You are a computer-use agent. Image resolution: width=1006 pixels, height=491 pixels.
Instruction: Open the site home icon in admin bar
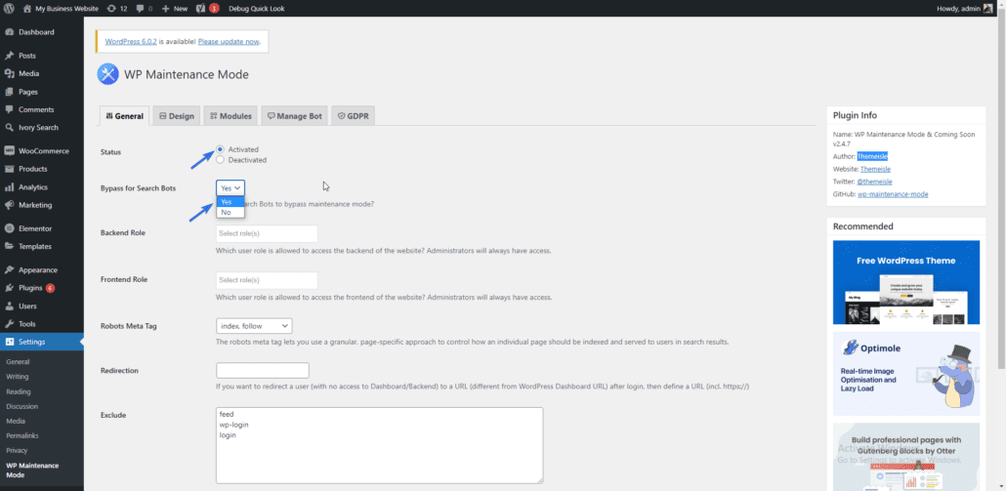point(27,9)
